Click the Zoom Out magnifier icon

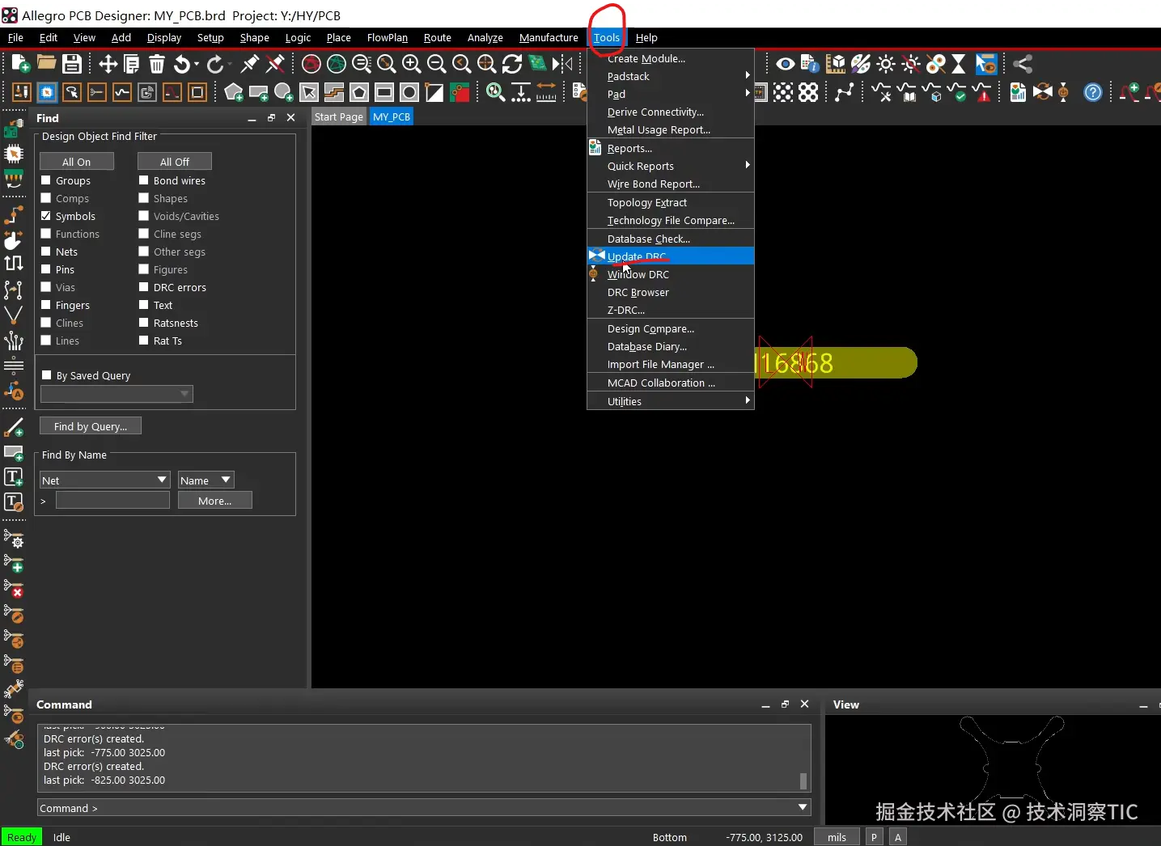click(436, 64)
